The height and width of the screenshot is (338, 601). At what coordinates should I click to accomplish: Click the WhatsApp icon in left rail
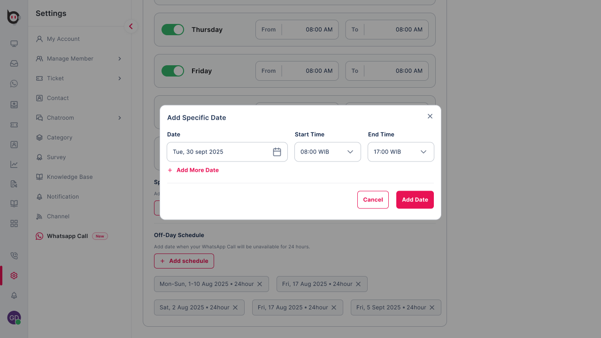point(14,84)
